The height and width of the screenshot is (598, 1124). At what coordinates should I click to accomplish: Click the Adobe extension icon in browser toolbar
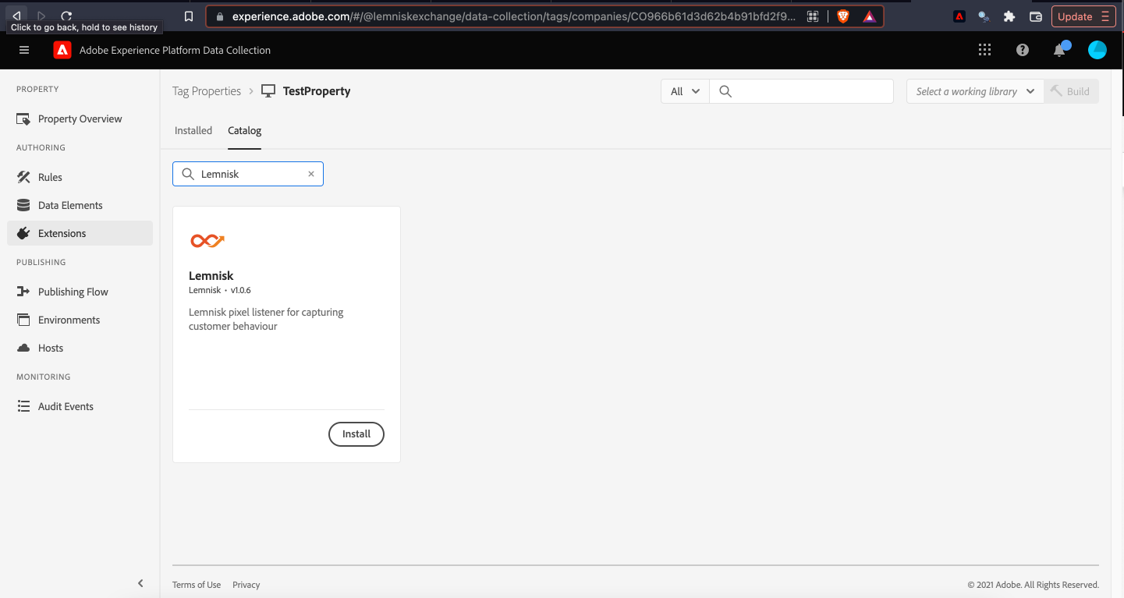(x=959, y=16)
